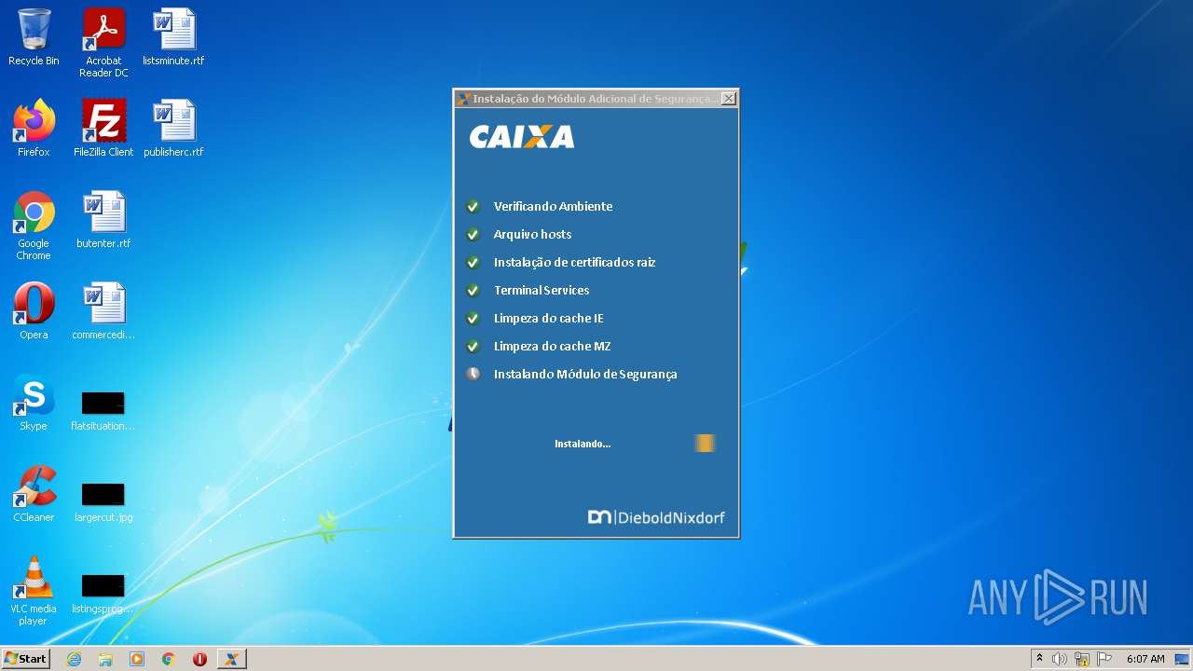The height and width of the screenshot is (671, 1193).
Task: Launch Google Chrome desktop shortcut
Action: point(34,226)
